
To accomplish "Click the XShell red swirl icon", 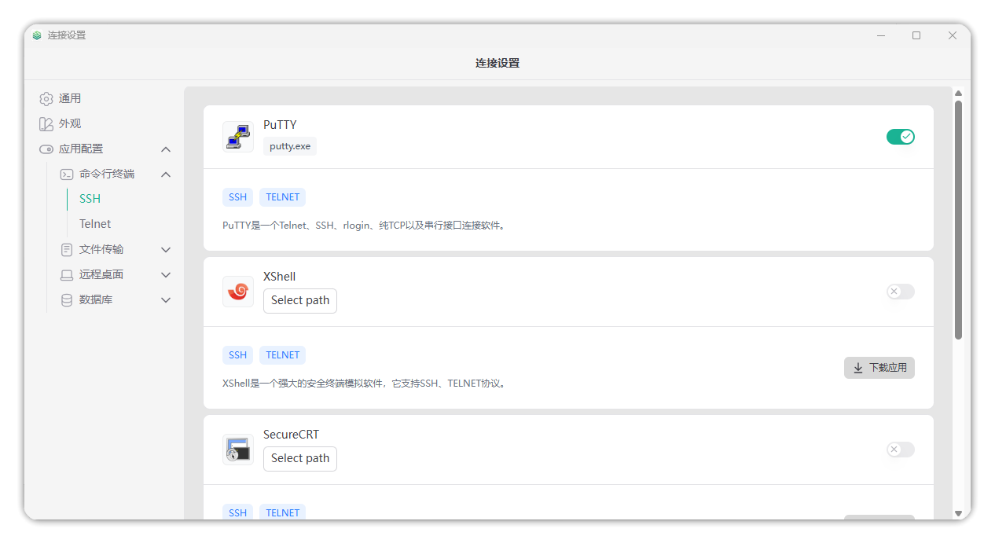I will click(x=237, y=292).
